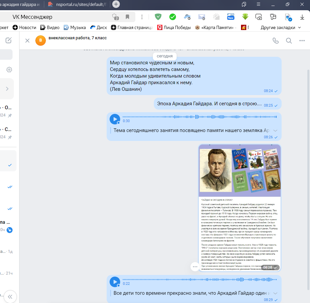Close the внеклассная работа chat
Viewport: 310px width, 303px height.
coord(27,41)
